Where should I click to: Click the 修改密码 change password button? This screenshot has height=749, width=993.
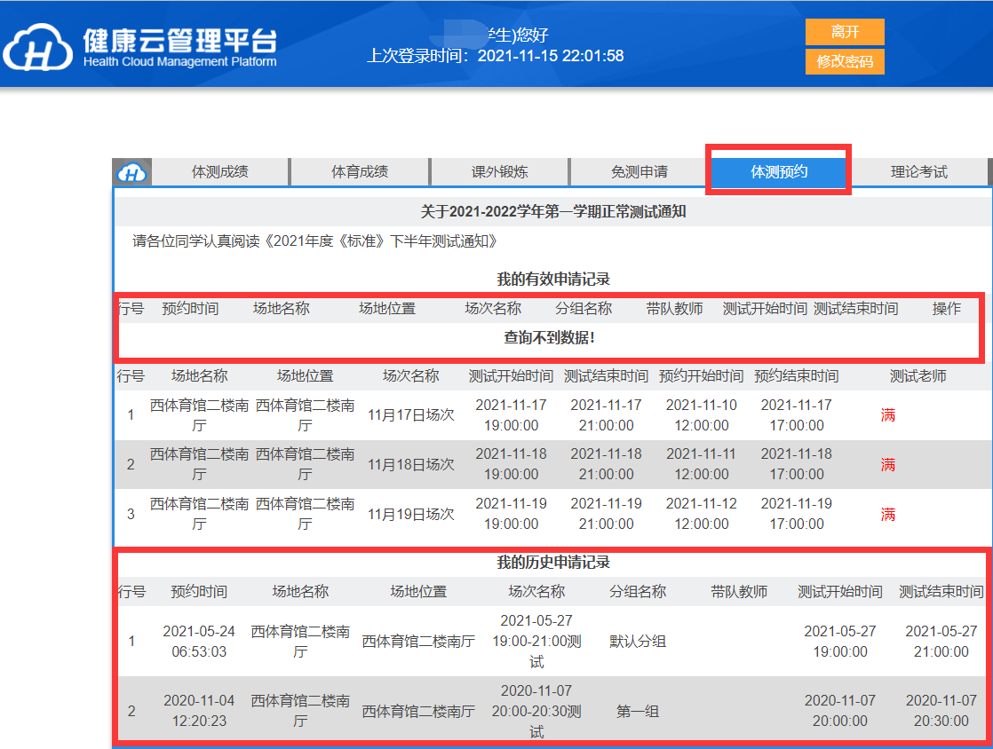[845, 62]
